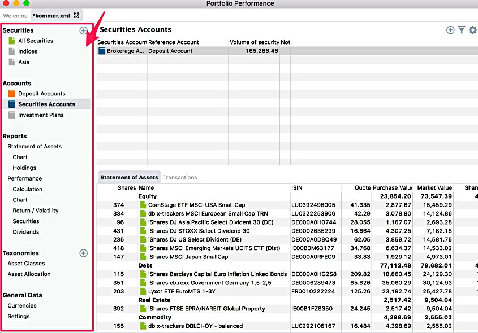Click green icon of iShares MSCI Japan SmallCap
Image resolution: width=478 pixels, height=333 pixels.
tap(143, 257)
